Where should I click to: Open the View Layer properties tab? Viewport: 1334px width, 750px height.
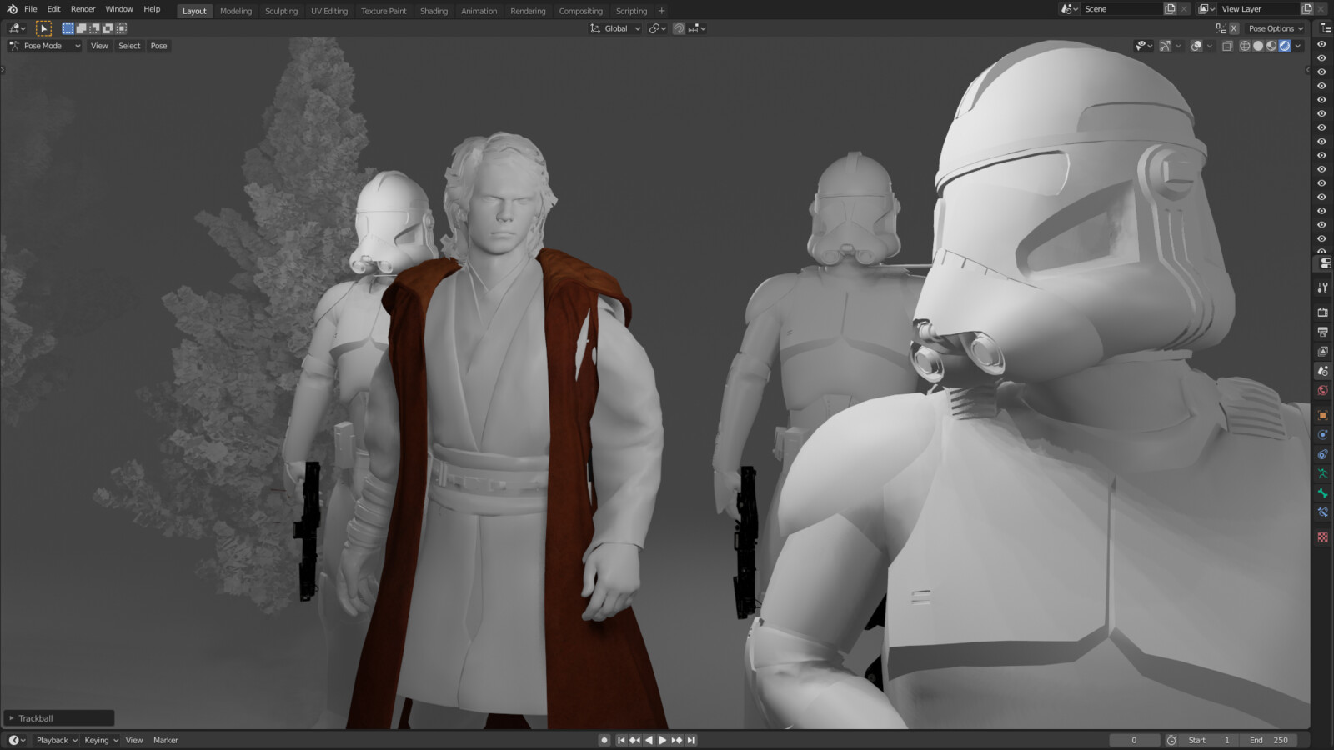[x=1322, y=351]
